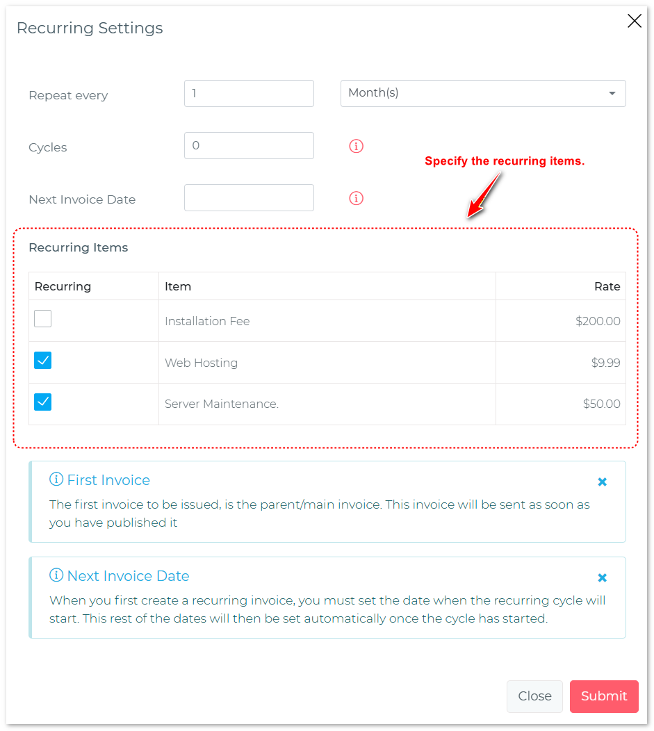This screenshot has width=654, height=731.
Task: Enable recurring for Installation Fee
Action: (42, 318)
